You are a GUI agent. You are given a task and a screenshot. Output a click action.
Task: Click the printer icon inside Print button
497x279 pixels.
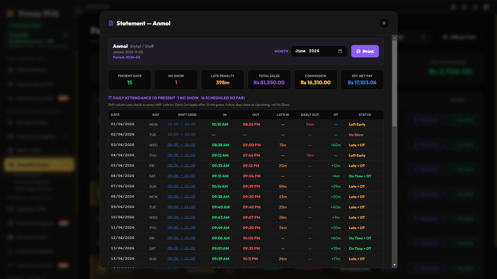click(358, 51)
